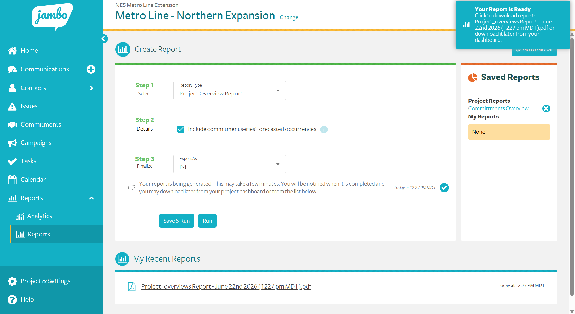The image size is (575, 314).
Task: Click the Create Report circular chart icon
Action: (123, 49)
